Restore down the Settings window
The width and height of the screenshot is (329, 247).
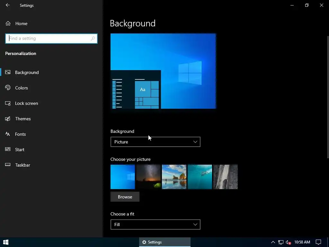point(307,5)
